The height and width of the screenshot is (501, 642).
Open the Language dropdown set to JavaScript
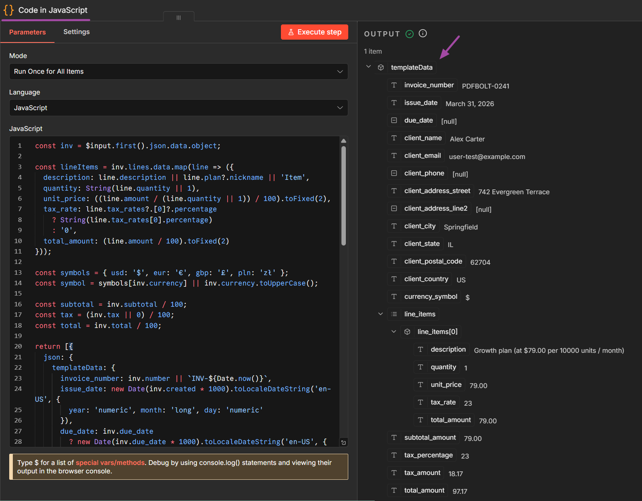[178, 108]
